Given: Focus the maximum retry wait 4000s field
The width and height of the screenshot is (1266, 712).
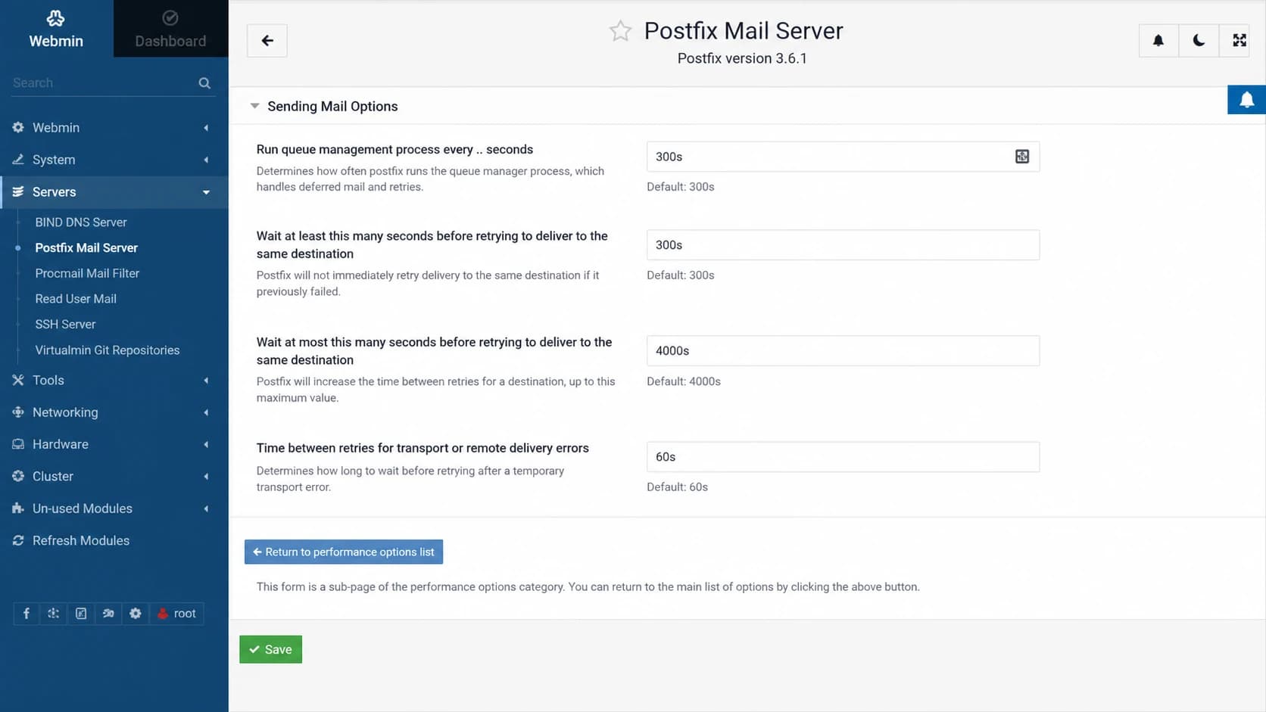Looking at the screenshot, I should (843, 351).
